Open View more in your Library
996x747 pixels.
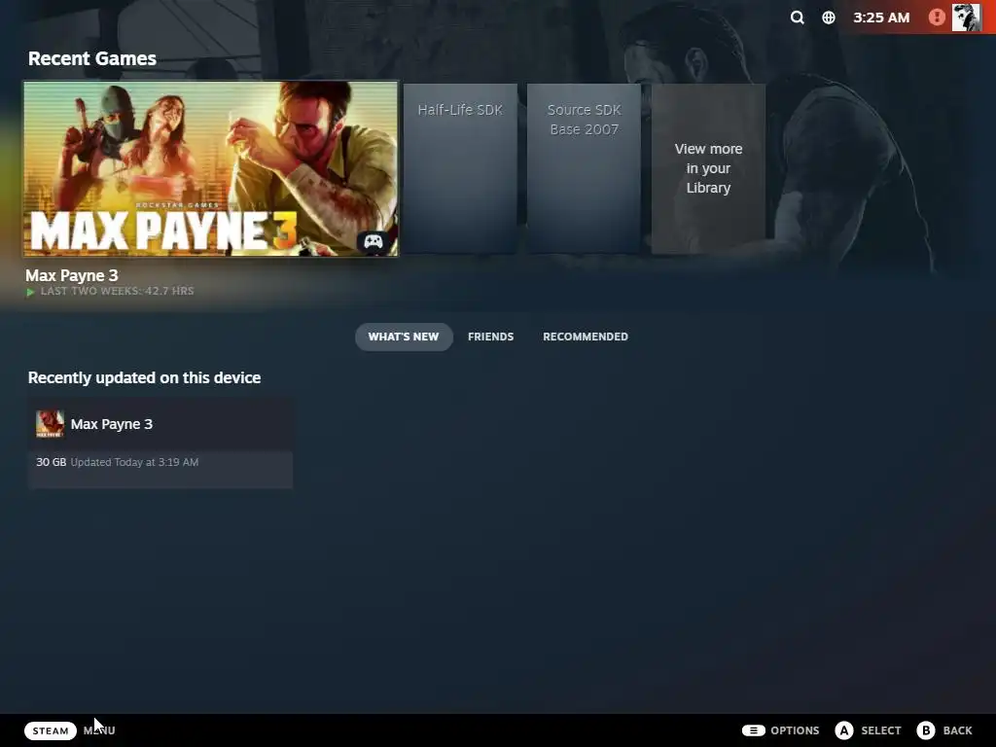[x=708, y=169]
